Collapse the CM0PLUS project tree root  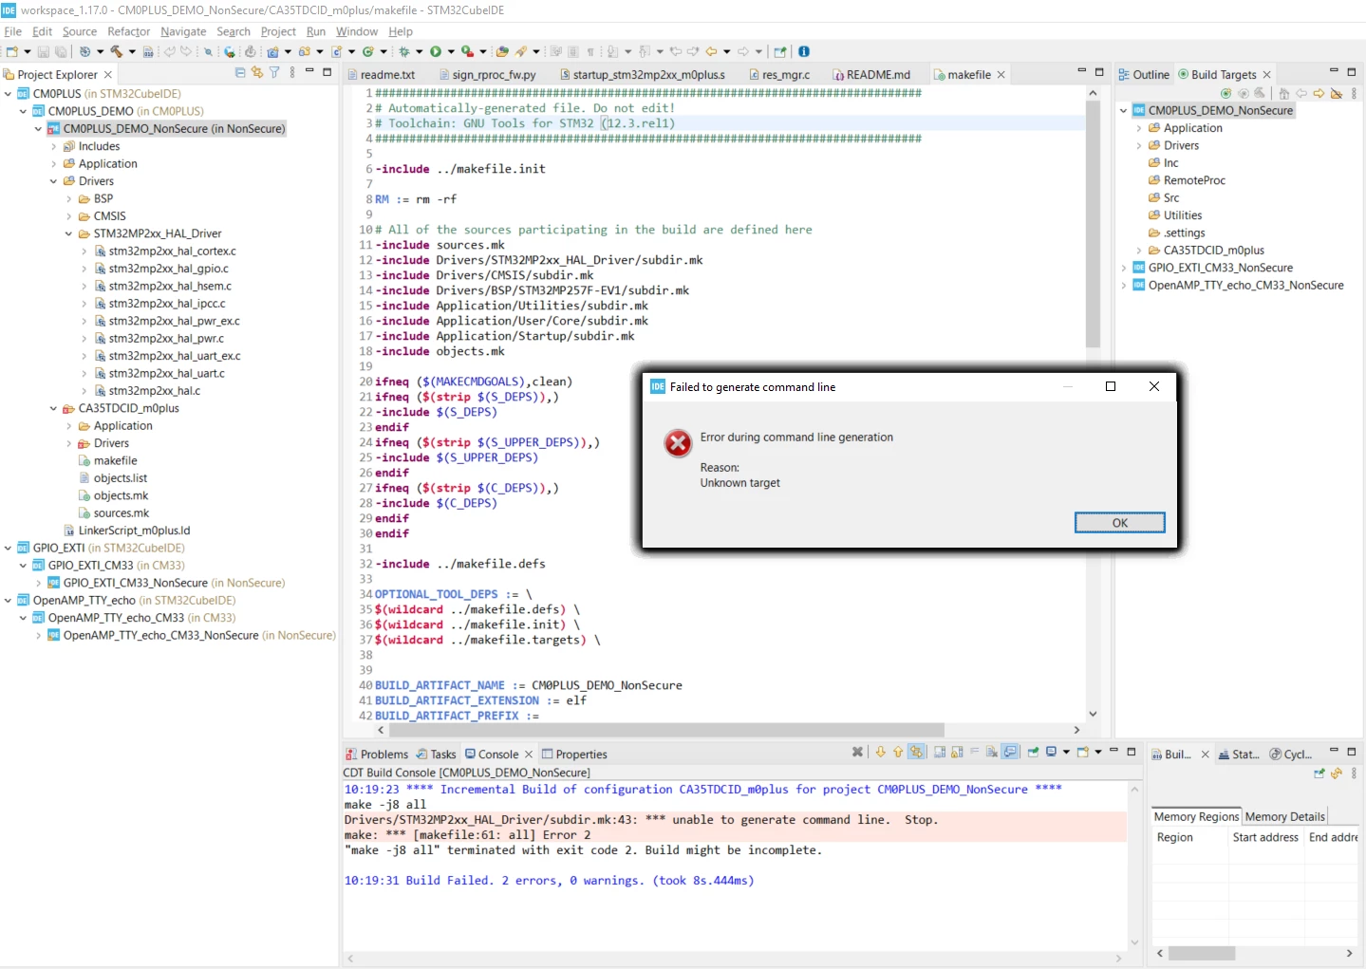(x=9, y=94)
